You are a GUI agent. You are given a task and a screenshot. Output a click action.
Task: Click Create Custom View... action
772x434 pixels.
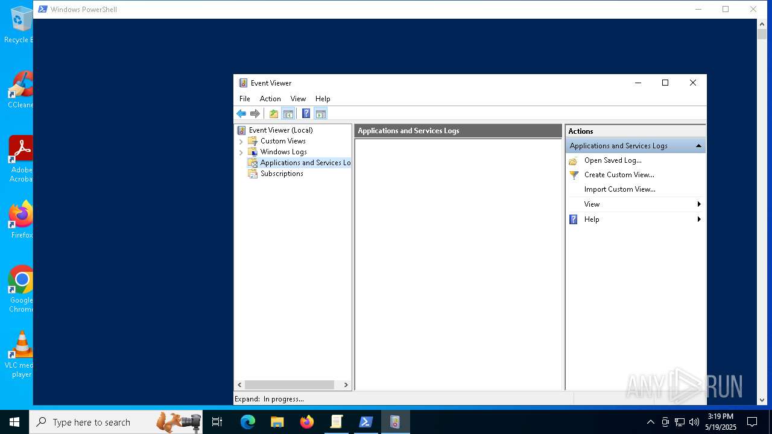(619, 175)
